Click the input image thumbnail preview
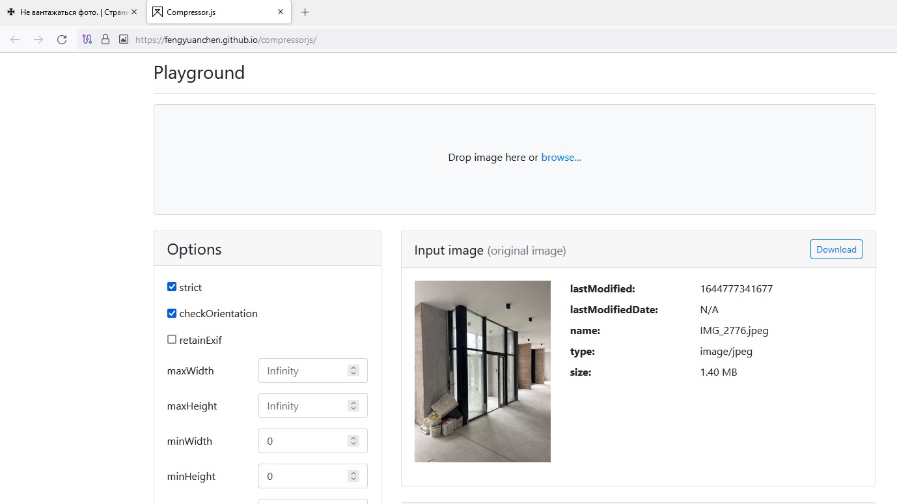 [x=482, y=371]
